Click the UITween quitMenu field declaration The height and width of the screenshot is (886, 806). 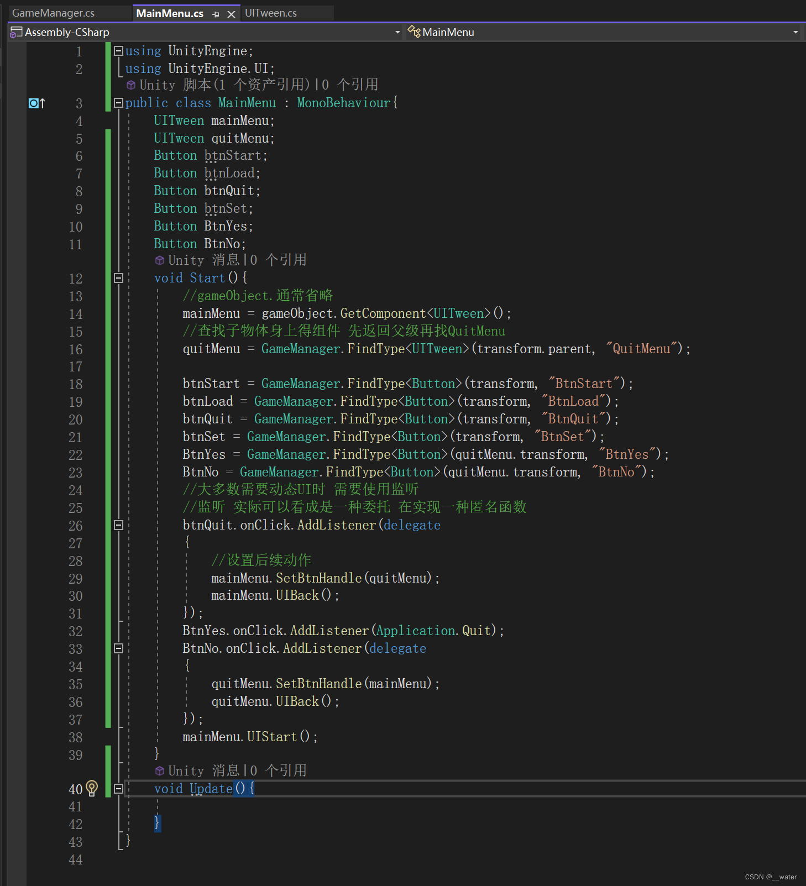(214, 138)
